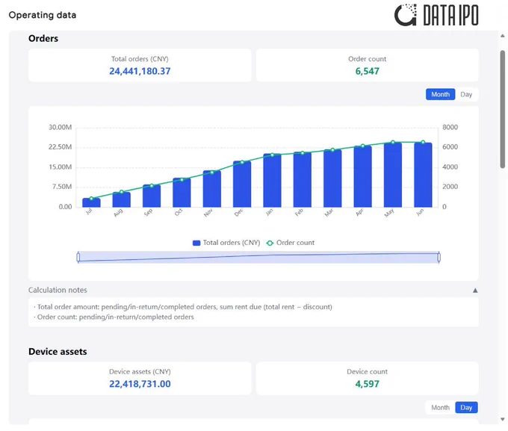Viewport: 508px width, 431px height.
Task: Click Total orders value 24,441,180.37
Action: coord(140,71)
